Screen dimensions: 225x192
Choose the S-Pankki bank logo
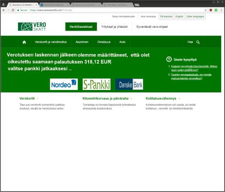(97, 84)
